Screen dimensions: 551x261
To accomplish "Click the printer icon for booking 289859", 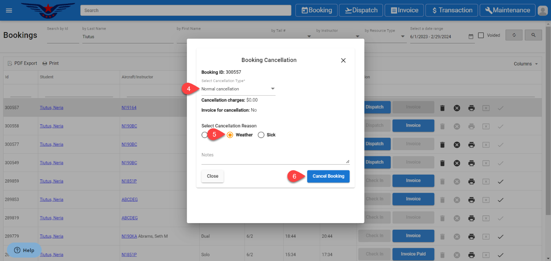I will tap(471, 181).
